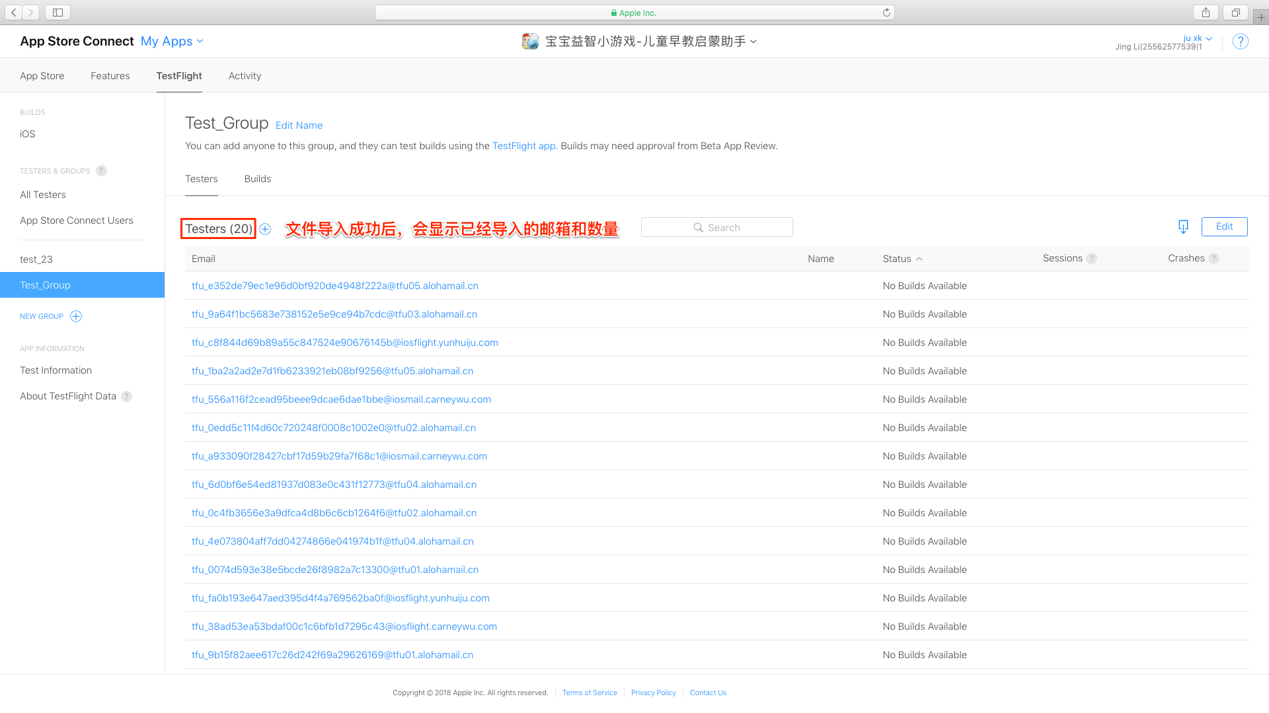Screen dimensions: 1269x713
Task: Go back with the Safari back arrow
Action: [14, 13]
